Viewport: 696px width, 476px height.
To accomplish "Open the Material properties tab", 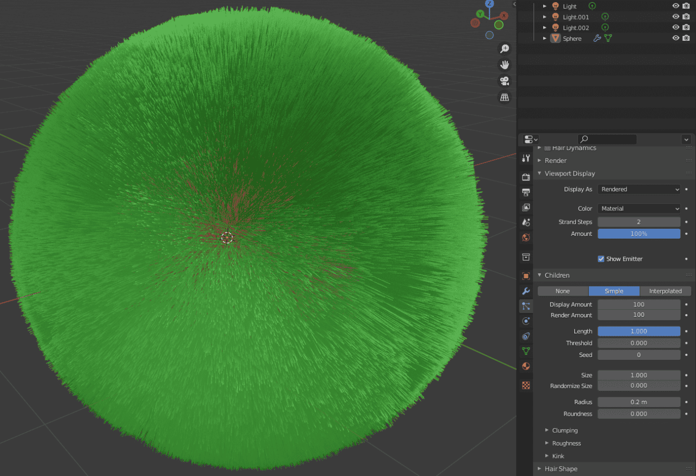I will click(x=525, y=366).
